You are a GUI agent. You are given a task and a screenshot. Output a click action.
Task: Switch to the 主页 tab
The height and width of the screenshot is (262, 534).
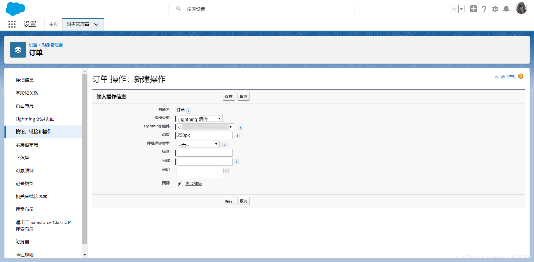pyautogui.click(x=53, y=24)
